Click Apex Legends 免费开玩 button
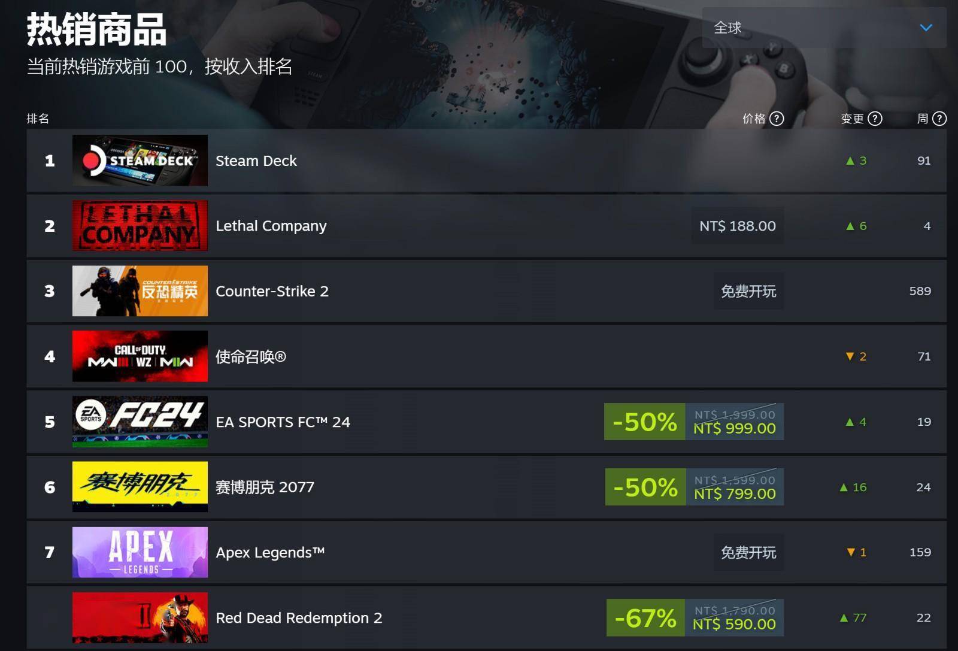Image resolution: width=958 pixels, height=651 pixels. pyautogui.click(x=748, y=552)
